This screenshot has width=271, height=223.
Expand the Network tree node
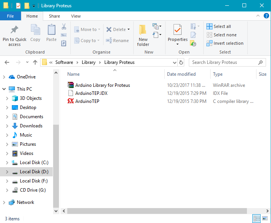pyautogui.click(x=4, y=202)
